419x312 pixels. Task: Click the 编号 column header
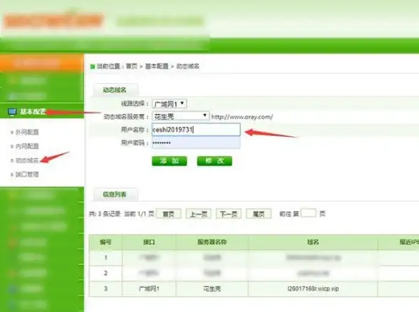[x=105, y=242]
